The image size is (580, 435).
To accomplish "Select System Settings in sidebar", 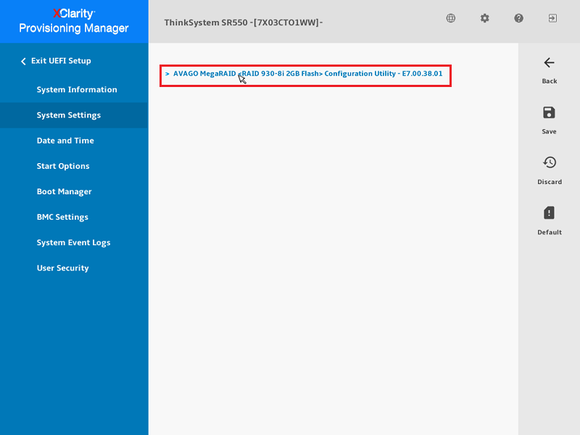I will 69,115.
